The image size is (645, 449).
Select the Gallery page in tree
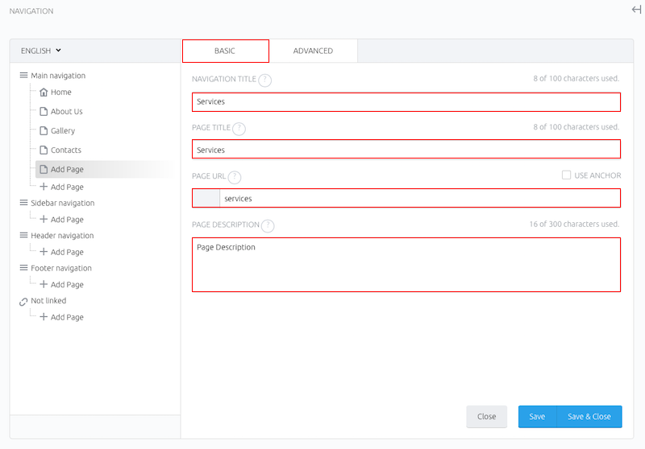pos(63,131)
